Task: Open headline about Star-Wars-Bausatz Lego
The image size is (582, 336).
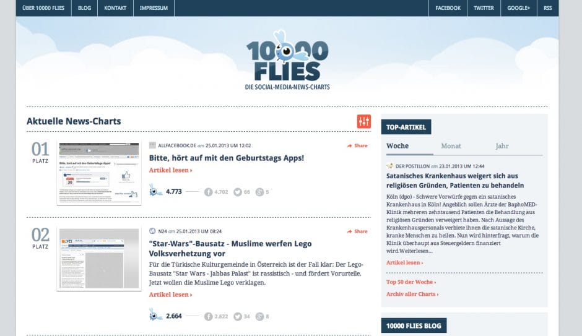Action: [x=230, y=249]
